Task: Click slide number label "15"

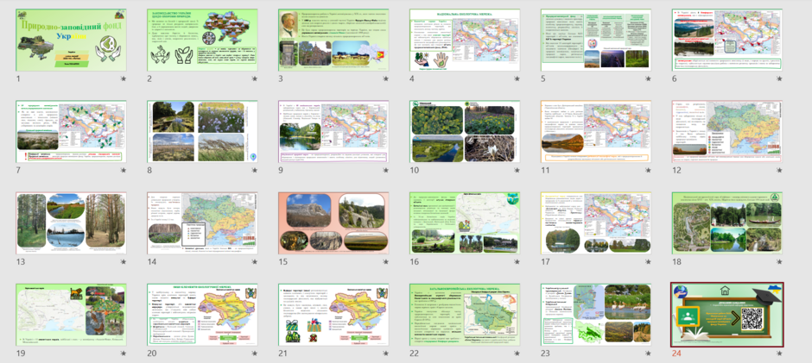Action: 282,261
